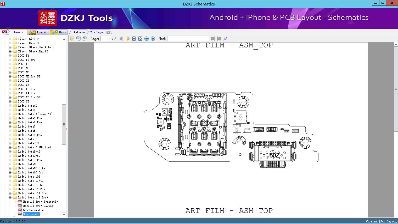Select the Sub Layout document tab
The width and height of the screenshot is (398, 224).
[x=98, y=32]
